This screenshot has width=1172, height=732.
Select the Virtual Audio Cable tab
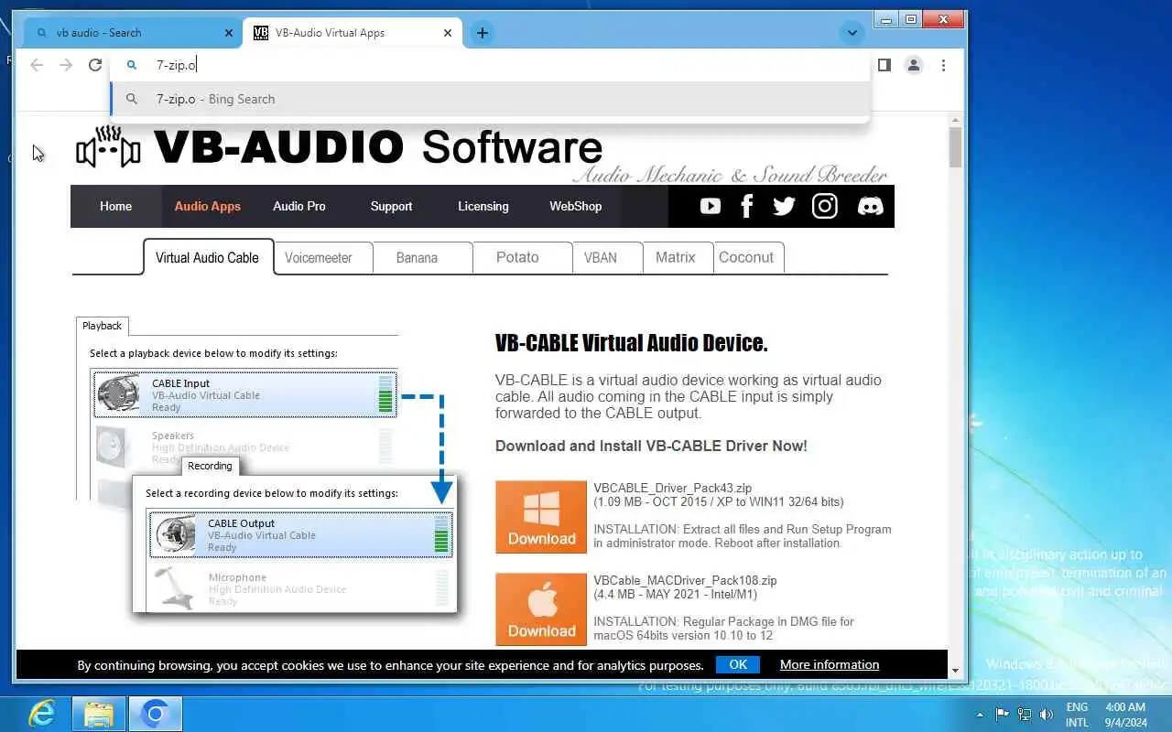pos(208,257)
